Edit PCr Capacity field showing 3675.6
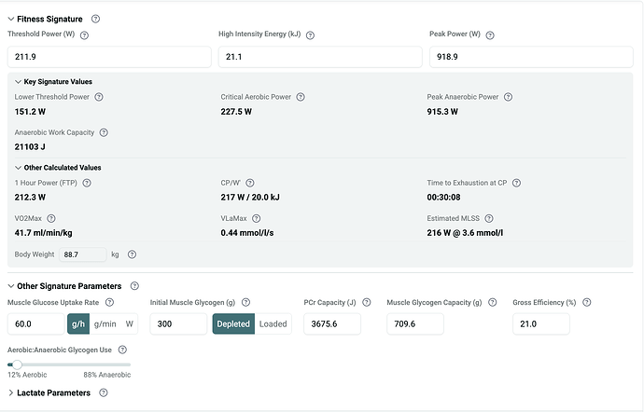This screenshot has height=412, width=644. pyautogui.click(x=332, y=323)
